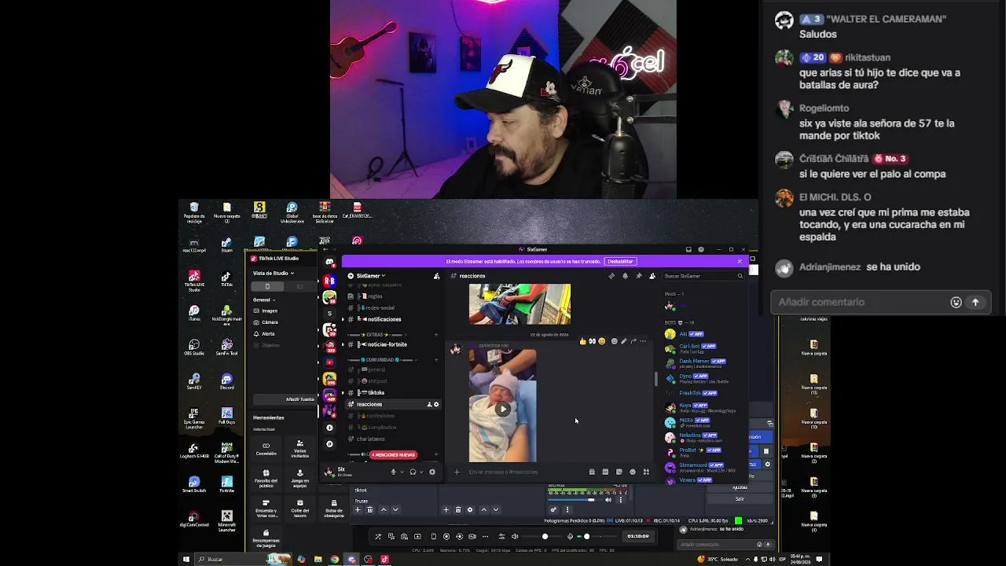Toggle Discord member list icon
Screen dimensions: 1006x566
[x=652, y=276]
